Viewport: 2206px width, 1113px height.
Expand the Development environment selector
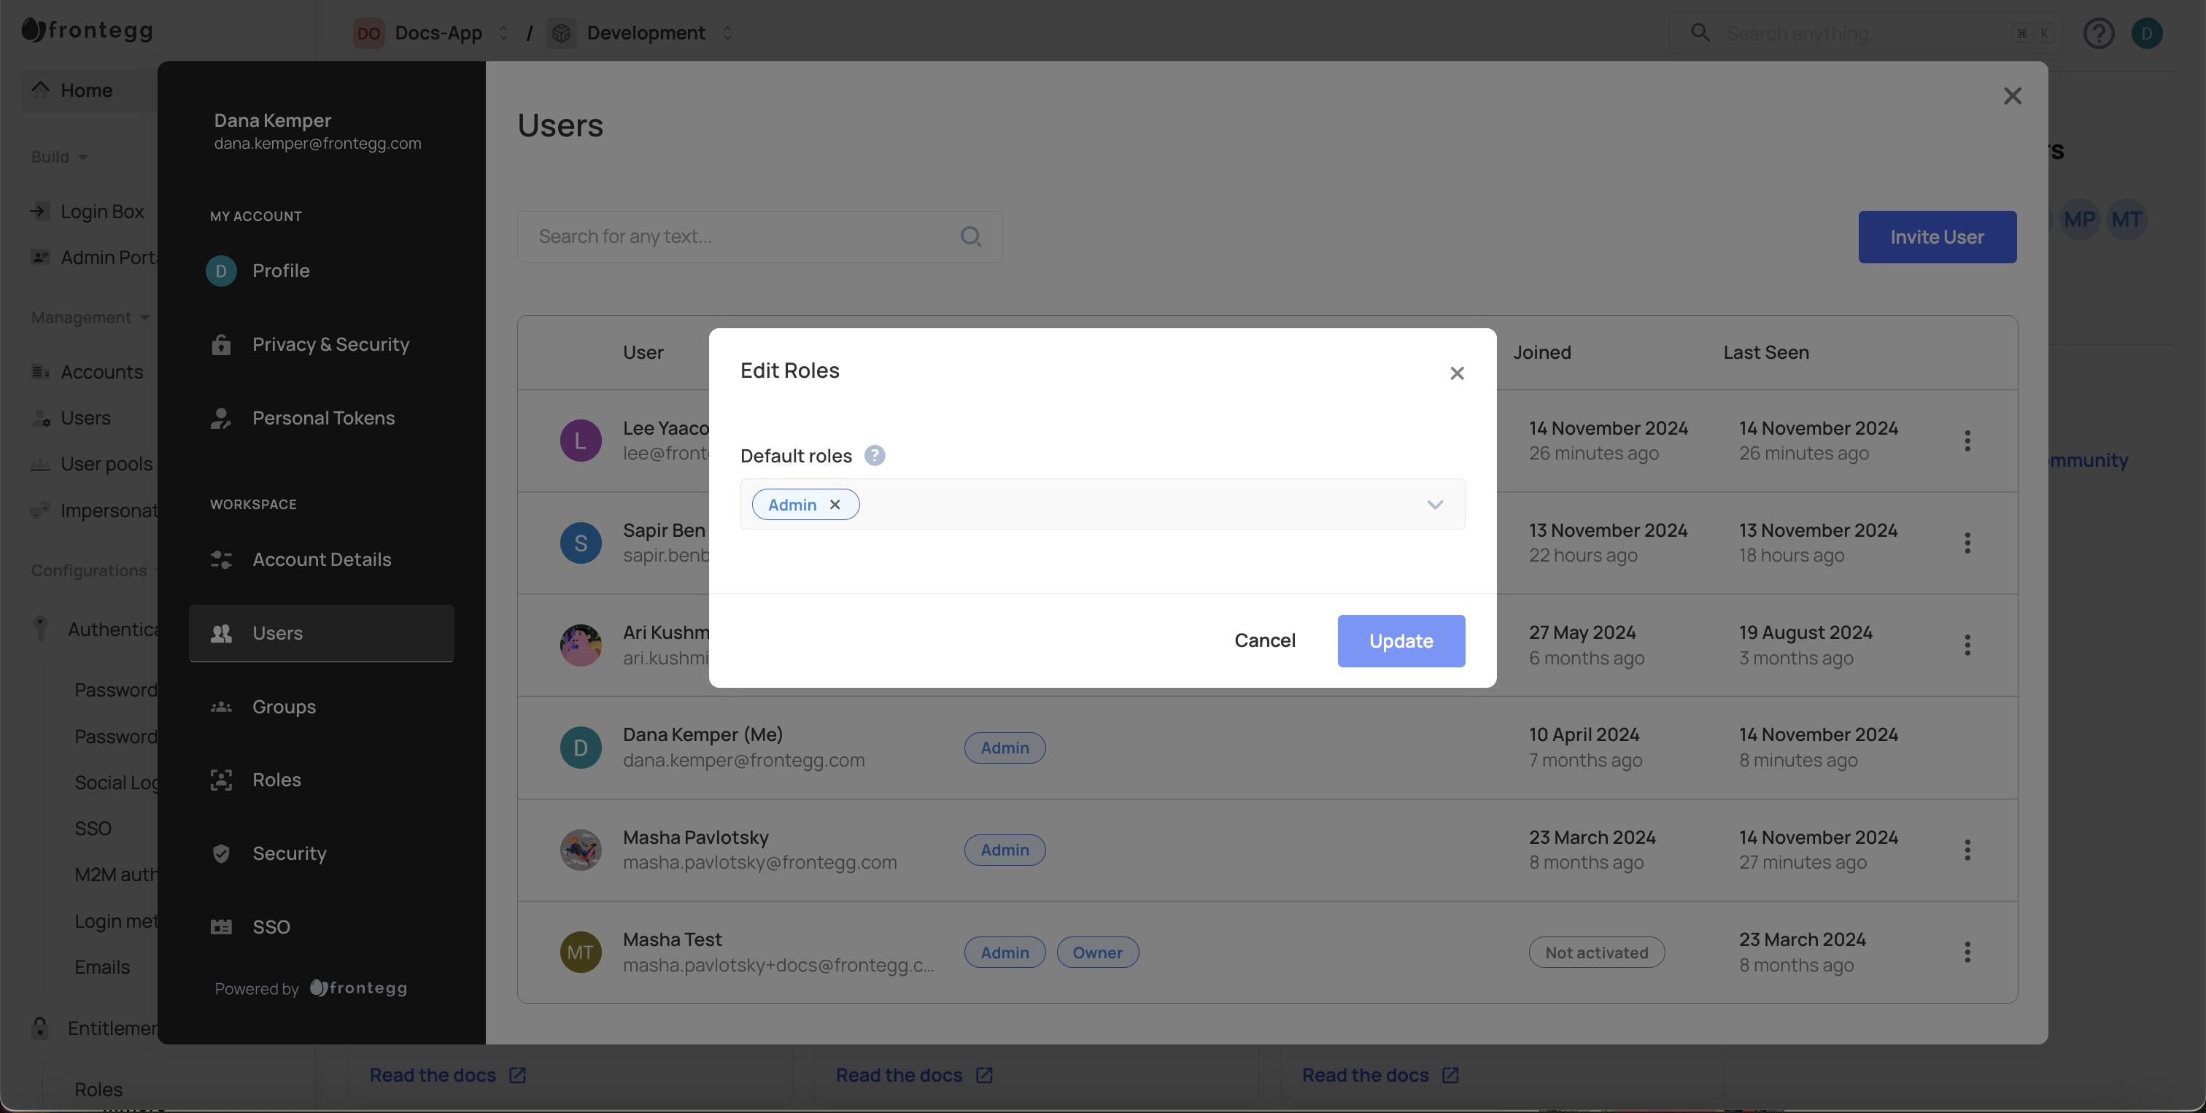(x=727, y=33)
